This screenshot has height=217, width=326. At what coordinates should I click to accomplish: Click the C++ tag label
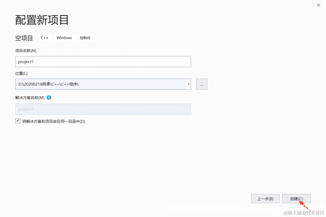(45, 38)
